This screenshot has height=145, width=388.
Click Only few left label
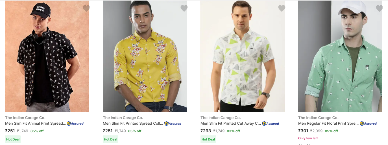(308, 138)
